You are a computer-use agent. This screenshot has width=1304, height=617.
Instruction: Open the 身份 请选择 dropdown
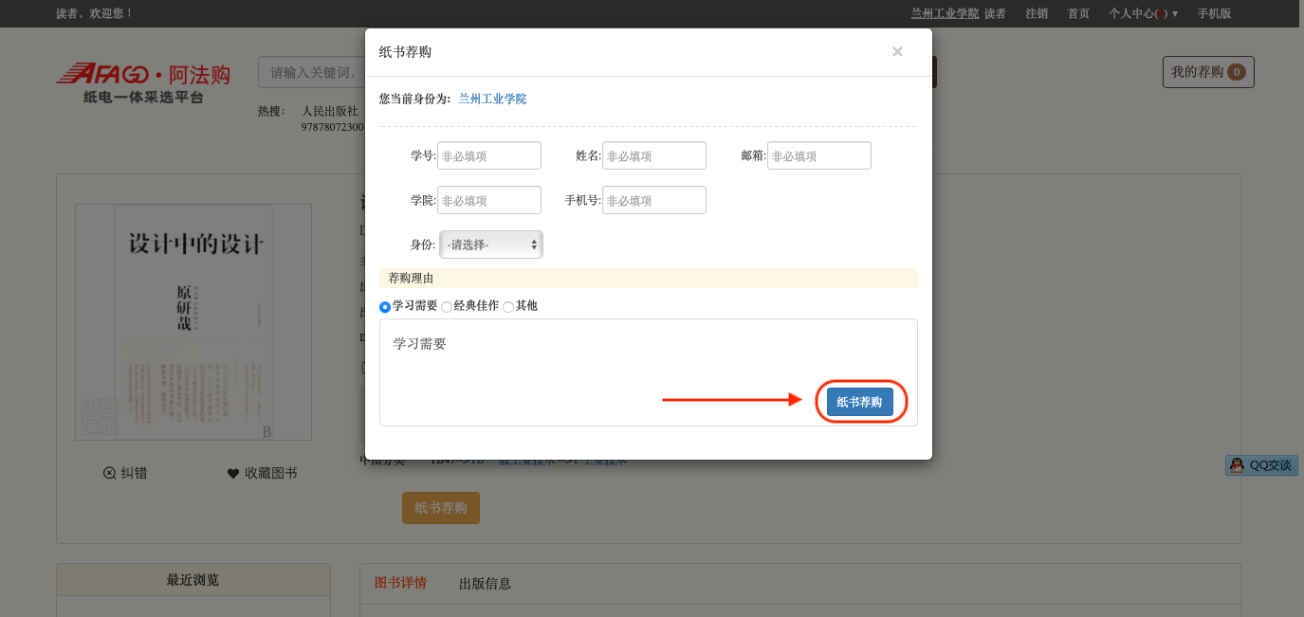click(x=491, y=245)
